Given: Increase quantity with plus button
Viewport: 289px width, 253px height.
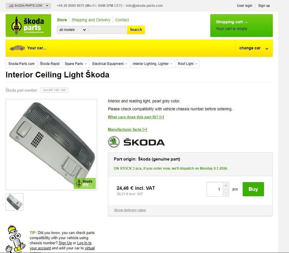Looking at the screenshot, I should 226,186.
